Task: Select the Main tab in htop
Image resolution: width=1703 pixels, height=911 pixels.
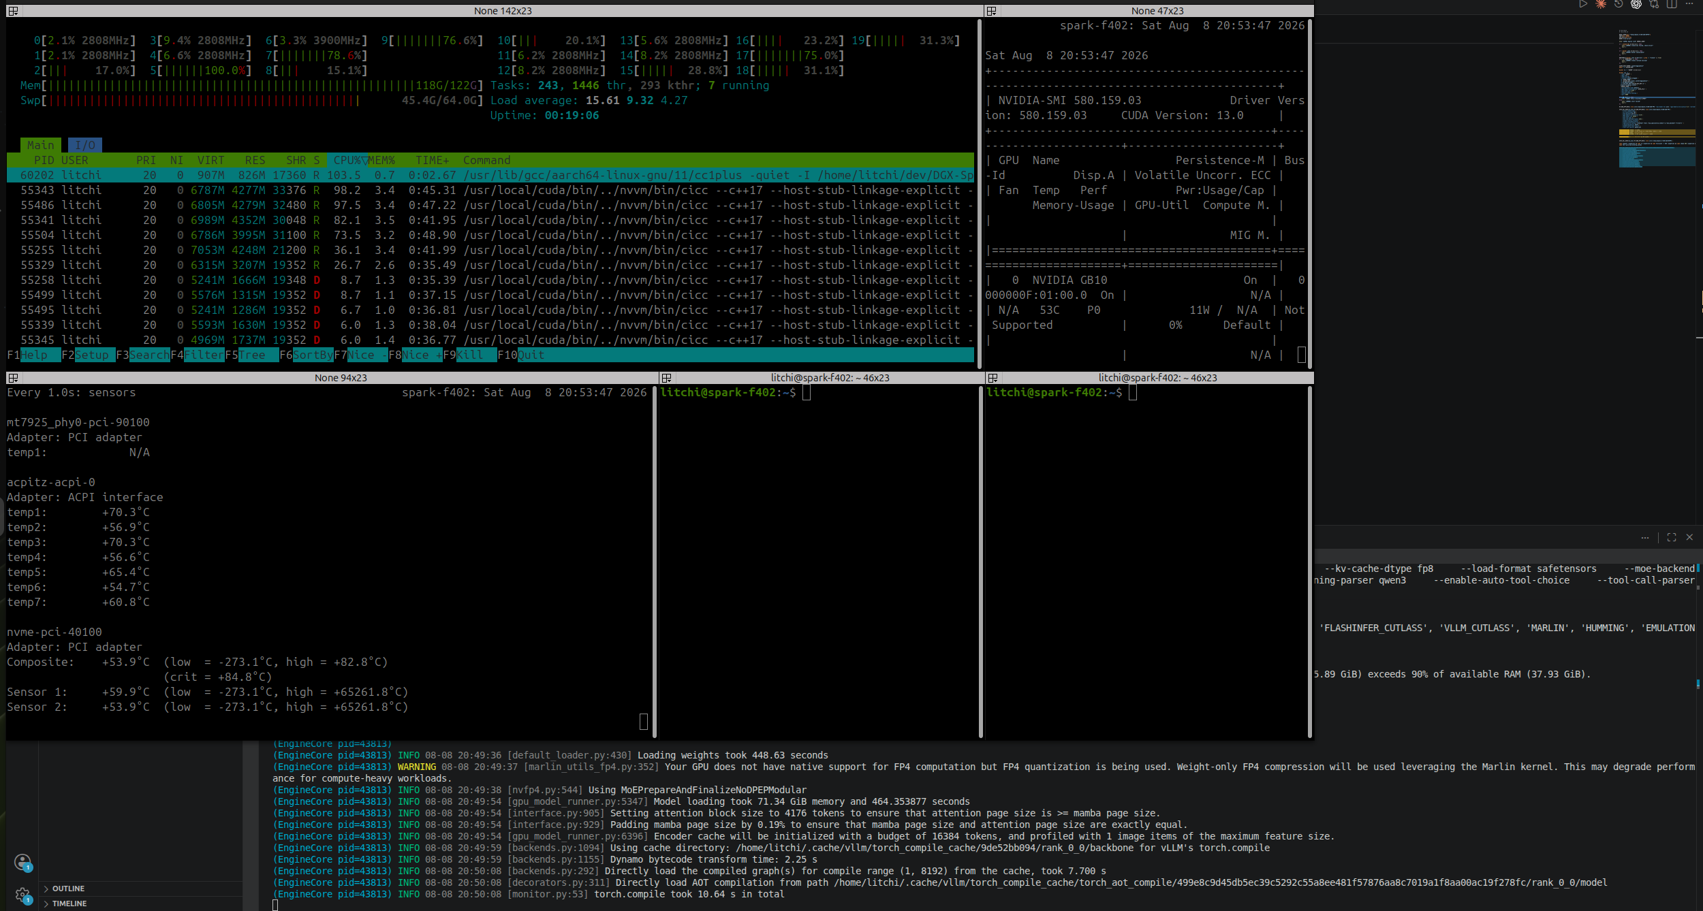Action: (40, 145)
